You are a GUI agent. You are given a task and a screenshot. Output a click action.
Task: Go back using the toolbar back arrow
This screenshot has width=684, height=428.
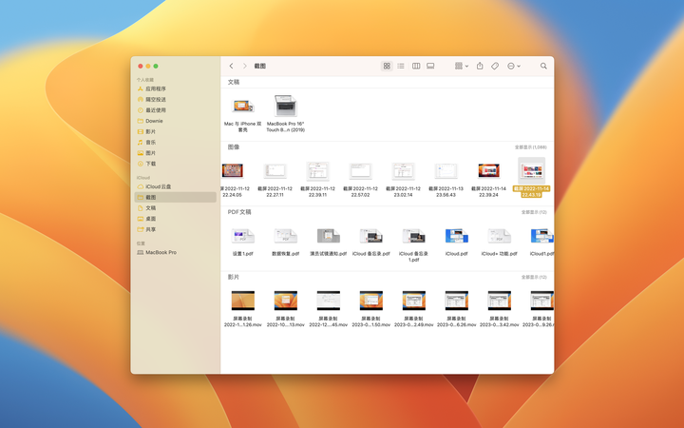tap(231, 66)
